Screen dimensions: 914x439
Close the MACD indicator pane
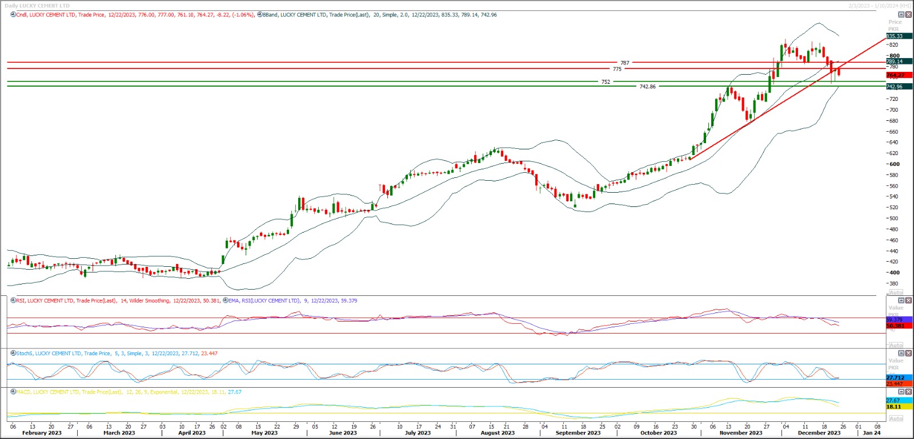click(908, 392)
